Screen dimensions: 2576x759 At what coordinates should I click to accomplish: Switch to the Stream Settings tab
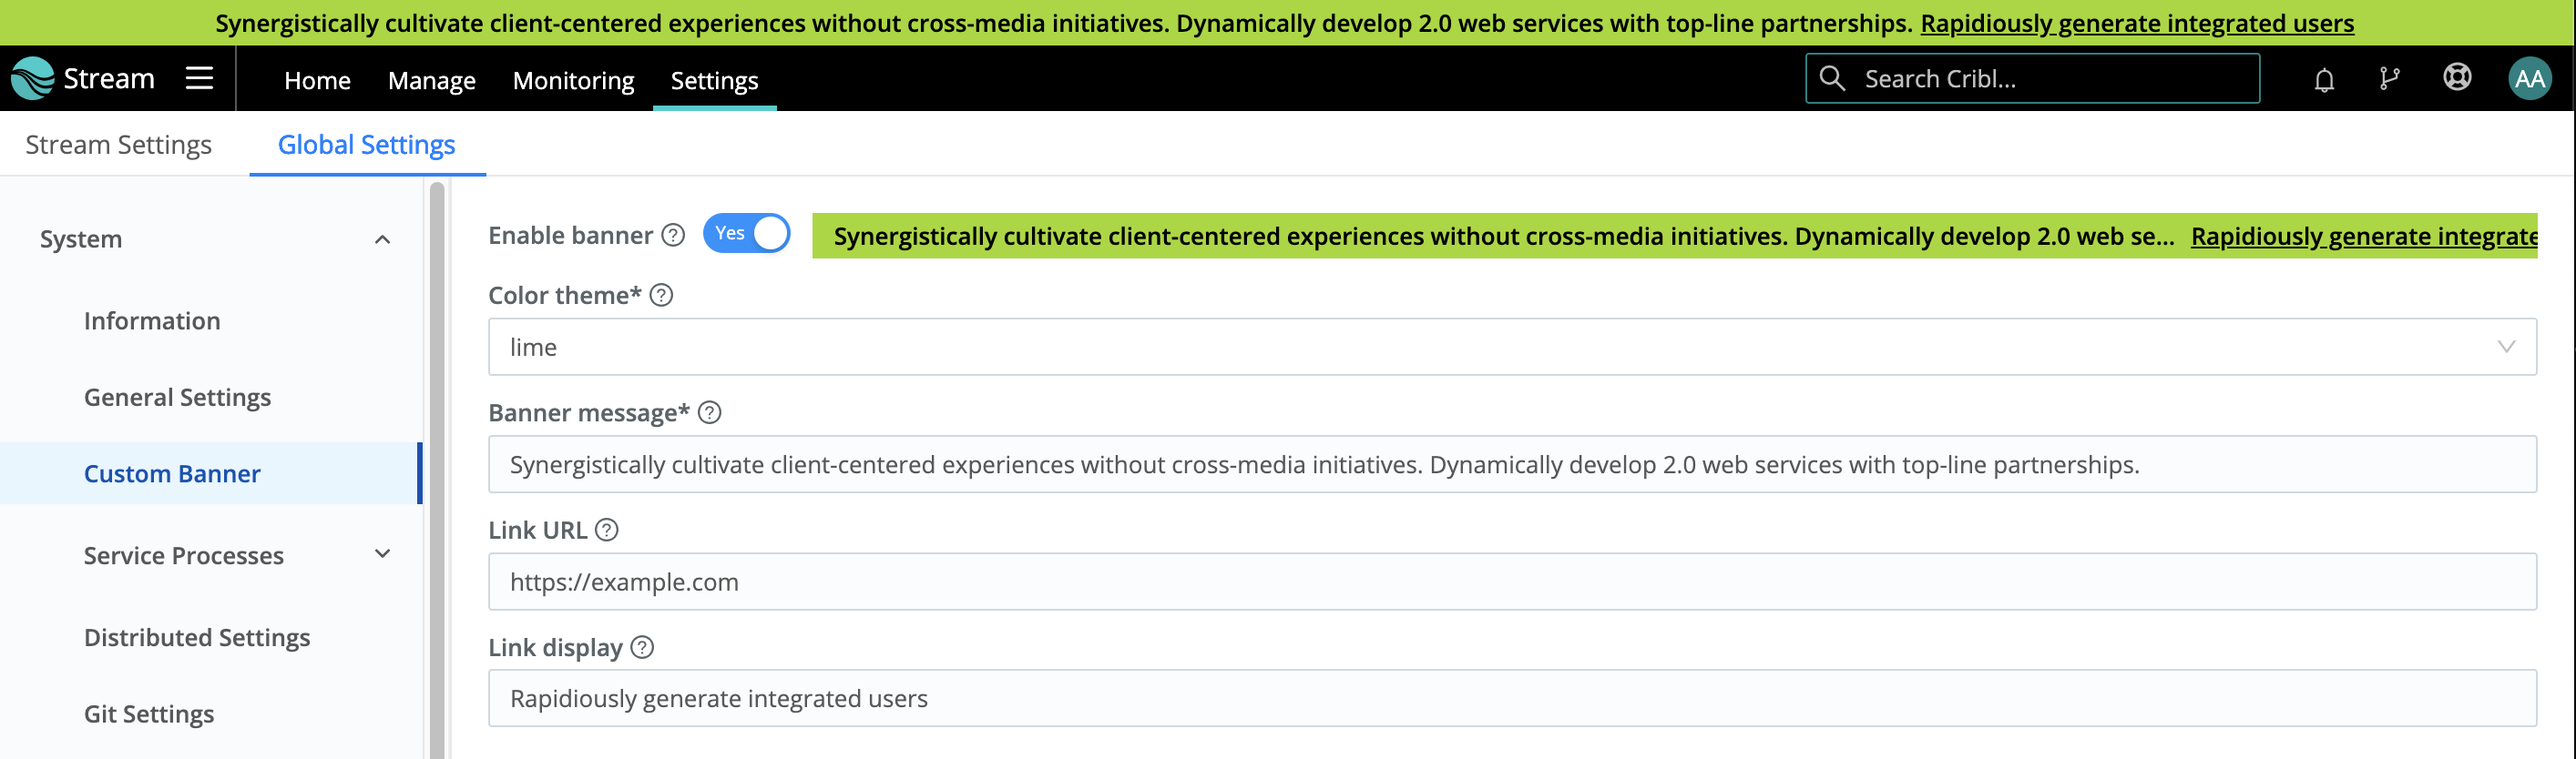(118, 145)
